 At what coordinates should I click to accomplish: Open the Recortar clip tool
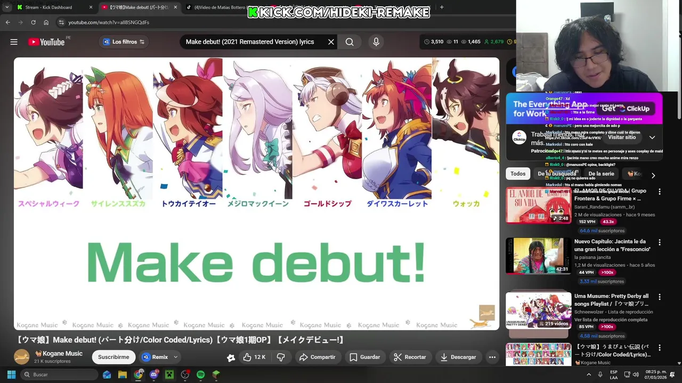410,357
